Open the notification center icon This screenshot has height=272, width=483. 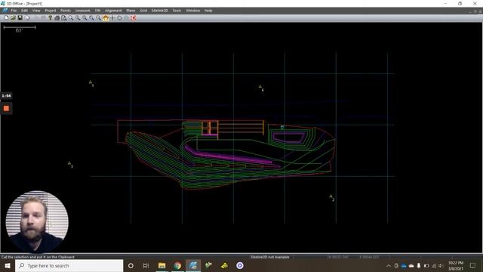pyautogui.click(x=473, y=265)
